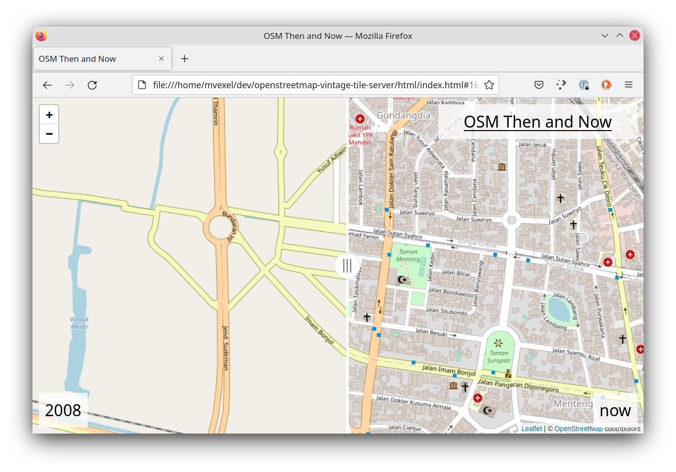Bookmark the page with the star icon

coord(489,85)
